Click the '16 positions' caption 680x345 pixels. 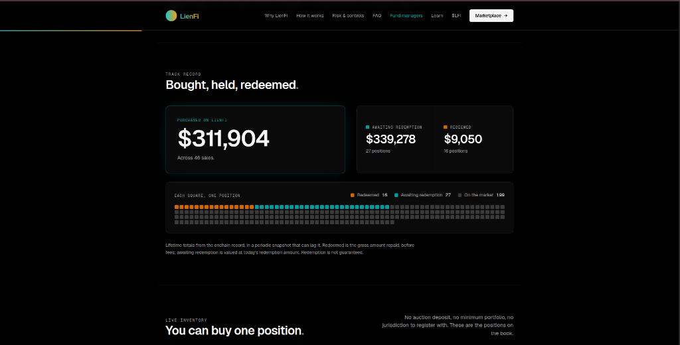point(456,151)
